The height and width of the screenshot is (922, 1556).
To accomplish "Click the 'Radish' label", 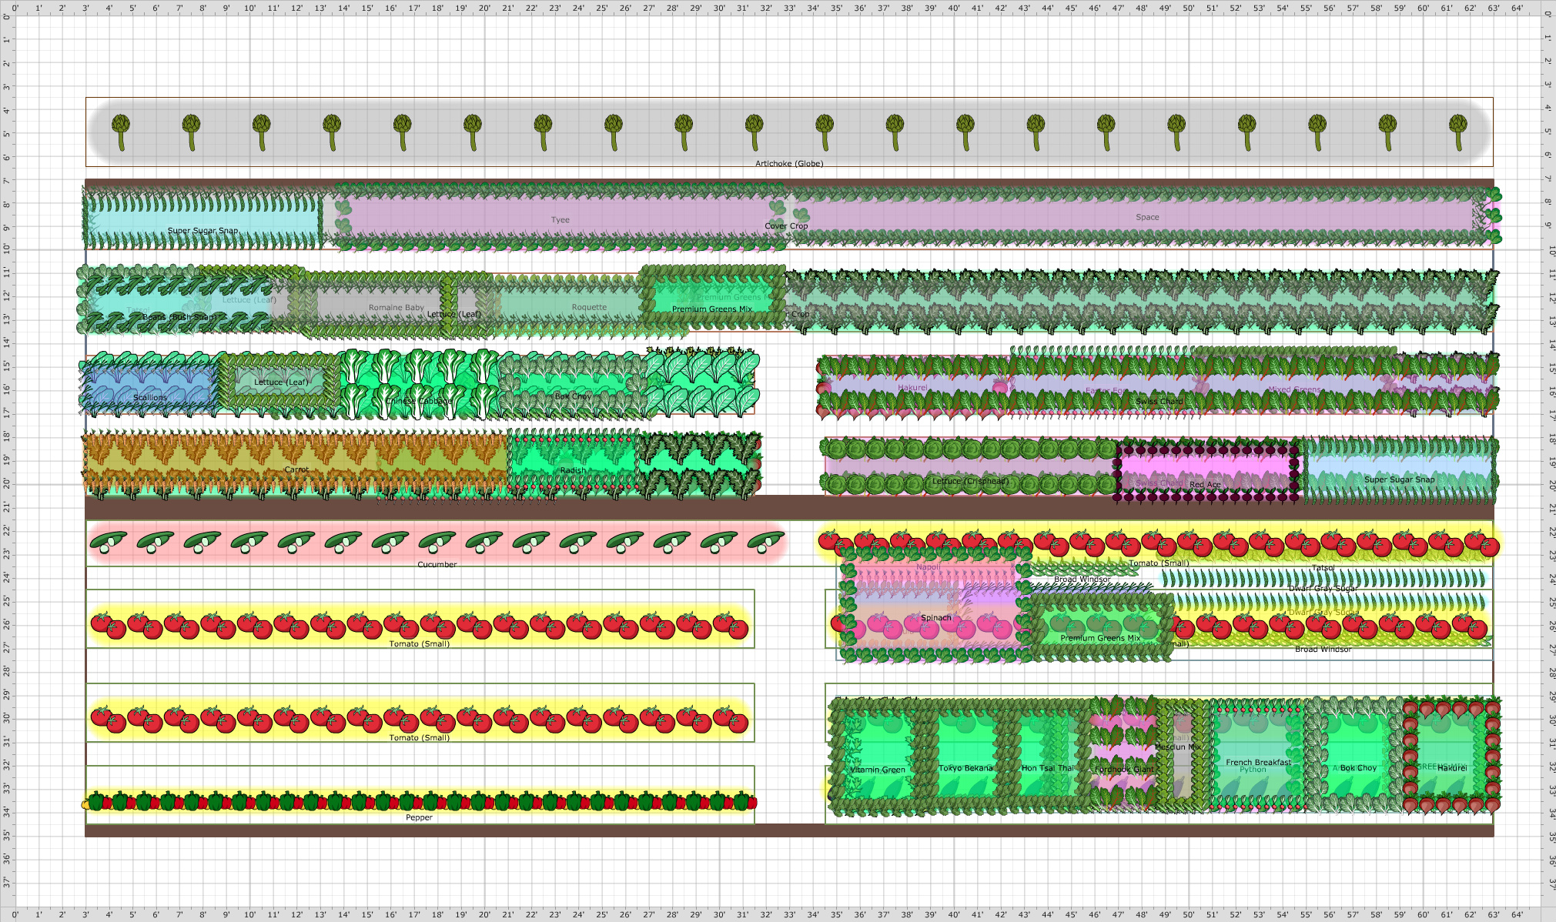I will (573, 470).
